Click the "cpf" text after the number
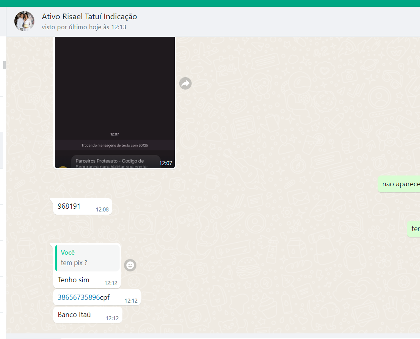The height and width of the screenshot is (339, 420). (105, 297)
